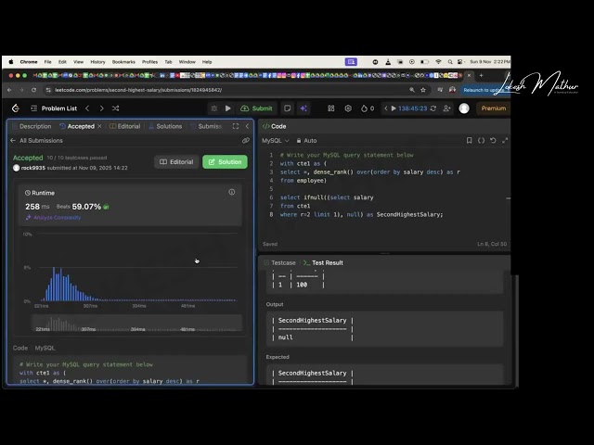This screenshot has height=445, width=594.
Task: Open the Apple menu
Action: 11,62
